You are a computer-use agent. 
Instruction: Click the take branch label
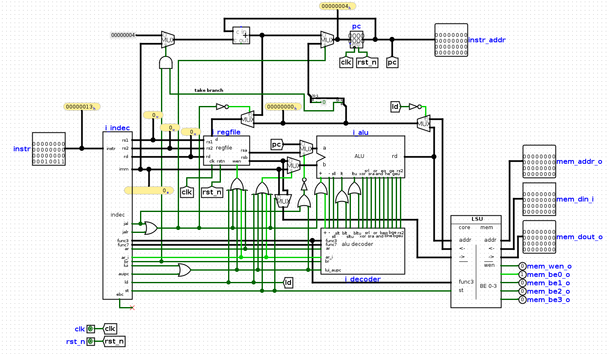click(x=209, y=90)
